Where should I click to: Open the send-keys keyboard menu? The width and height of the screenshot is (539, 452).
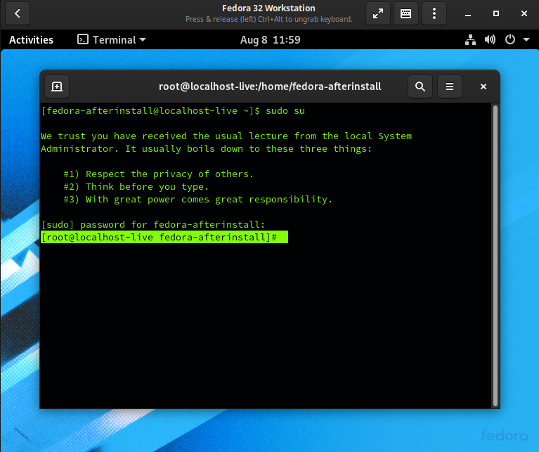(405, 14)
